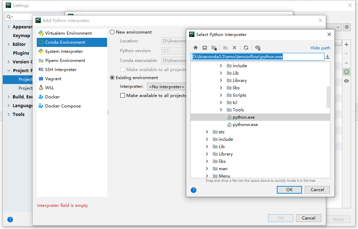Open the Settings project interpreter dropdown arrow
This screenshot has width=358, height=229.
point(338,27)
